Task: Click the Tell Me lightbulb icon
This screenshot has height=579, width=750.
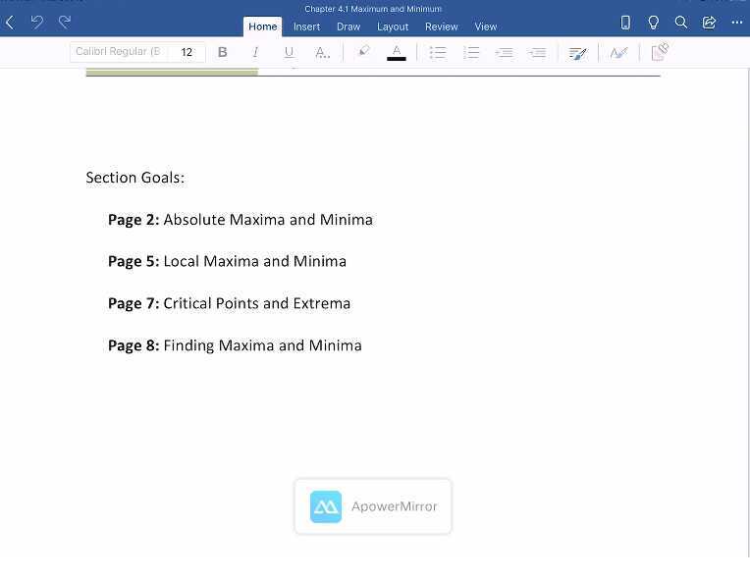Action: (x=653, y=23)
